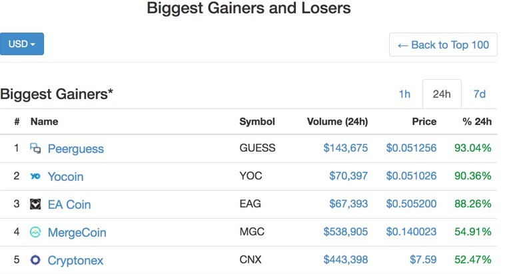Sort by the Volume (24h) column header

[337, 122]
